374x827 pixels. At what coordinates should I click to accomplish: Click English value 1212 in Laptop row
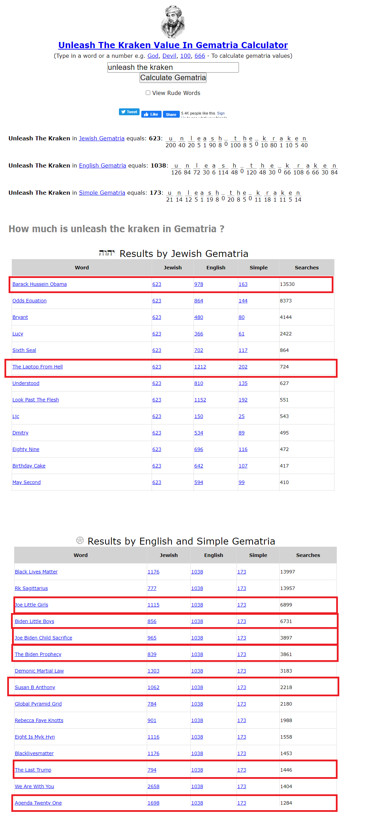tap(200, 367)
